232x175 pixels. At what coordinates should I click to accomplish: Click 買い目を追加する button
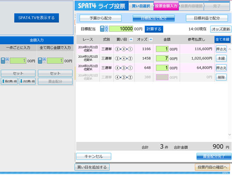(x=92, y=167)
